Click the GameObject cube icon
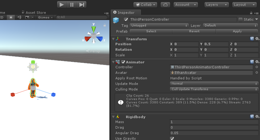The width and height of the screenshot is (260, 140). tap(116, 20)
